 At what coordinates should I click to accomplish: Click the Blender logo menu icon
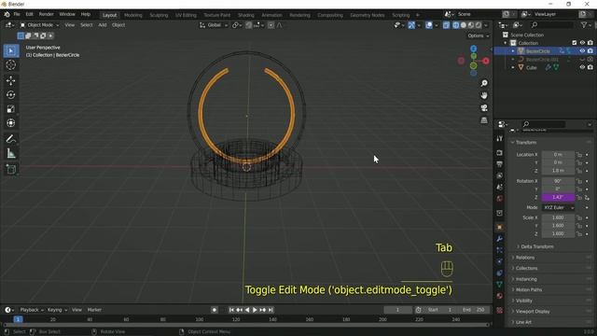coord(7,15)
